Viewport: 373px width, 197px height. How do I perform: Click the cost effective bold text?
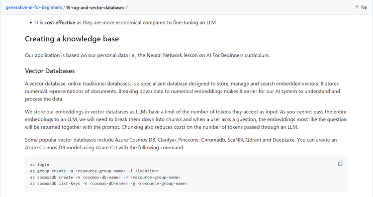pos(60,22)
